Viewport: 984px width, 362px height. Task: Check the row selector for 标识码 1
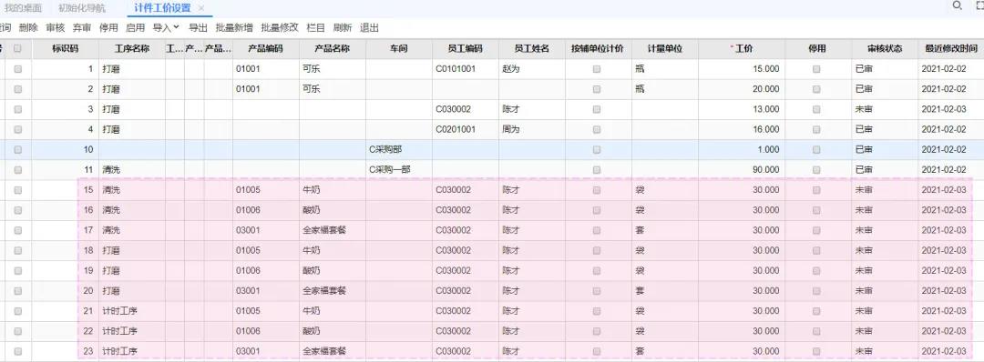point(17,69)
